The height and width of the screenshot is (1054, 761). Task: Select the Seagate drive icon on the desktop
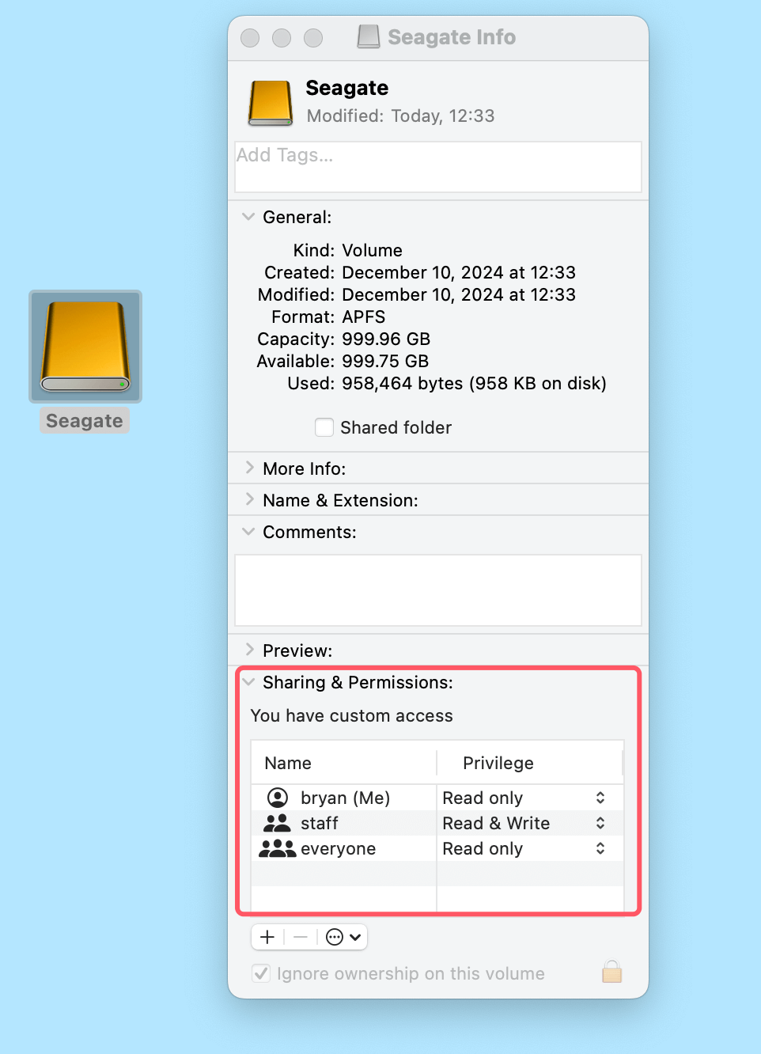[85, 346]
